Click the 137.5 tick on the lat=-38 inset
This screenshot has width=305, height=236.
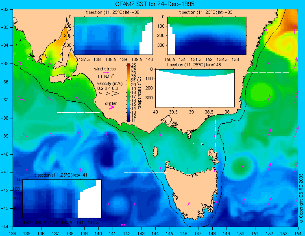tap(84, 59)
